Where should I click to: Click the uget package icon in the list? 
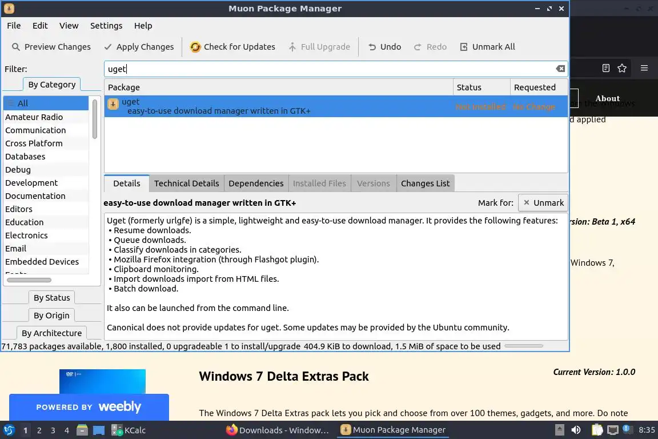[x=113, y=104]
